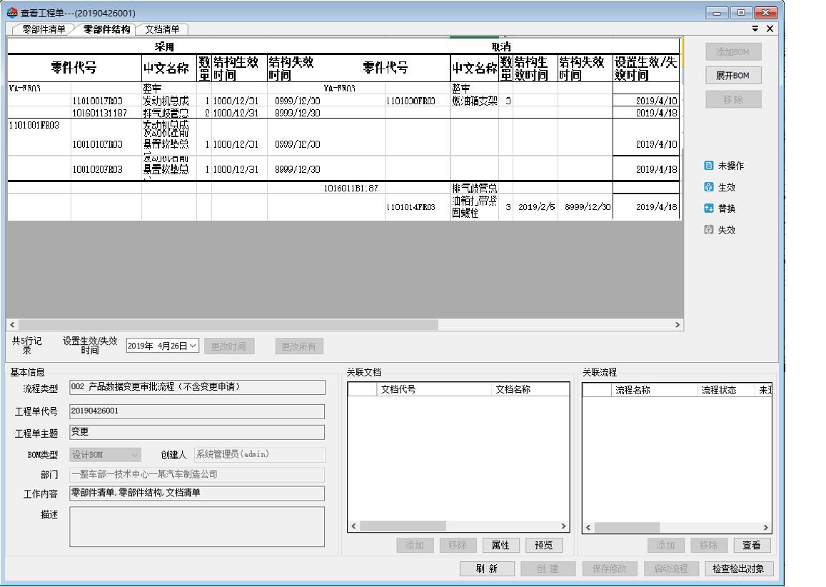The width and height of the screenshot is (826, 587).
Task: Click the 工程单主题 field
Action: 197,432
